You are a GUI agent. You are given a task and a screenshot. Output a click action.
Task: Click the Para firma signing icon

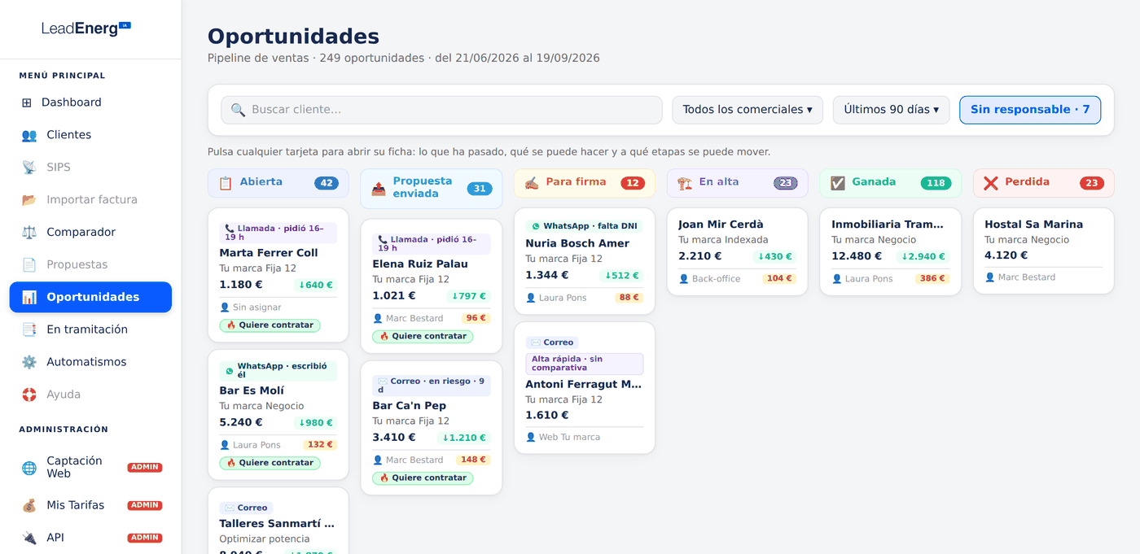point(532,183)
